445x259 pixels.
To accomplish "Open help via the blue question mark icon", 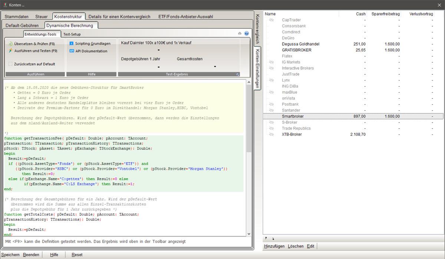I will [247, 33].
